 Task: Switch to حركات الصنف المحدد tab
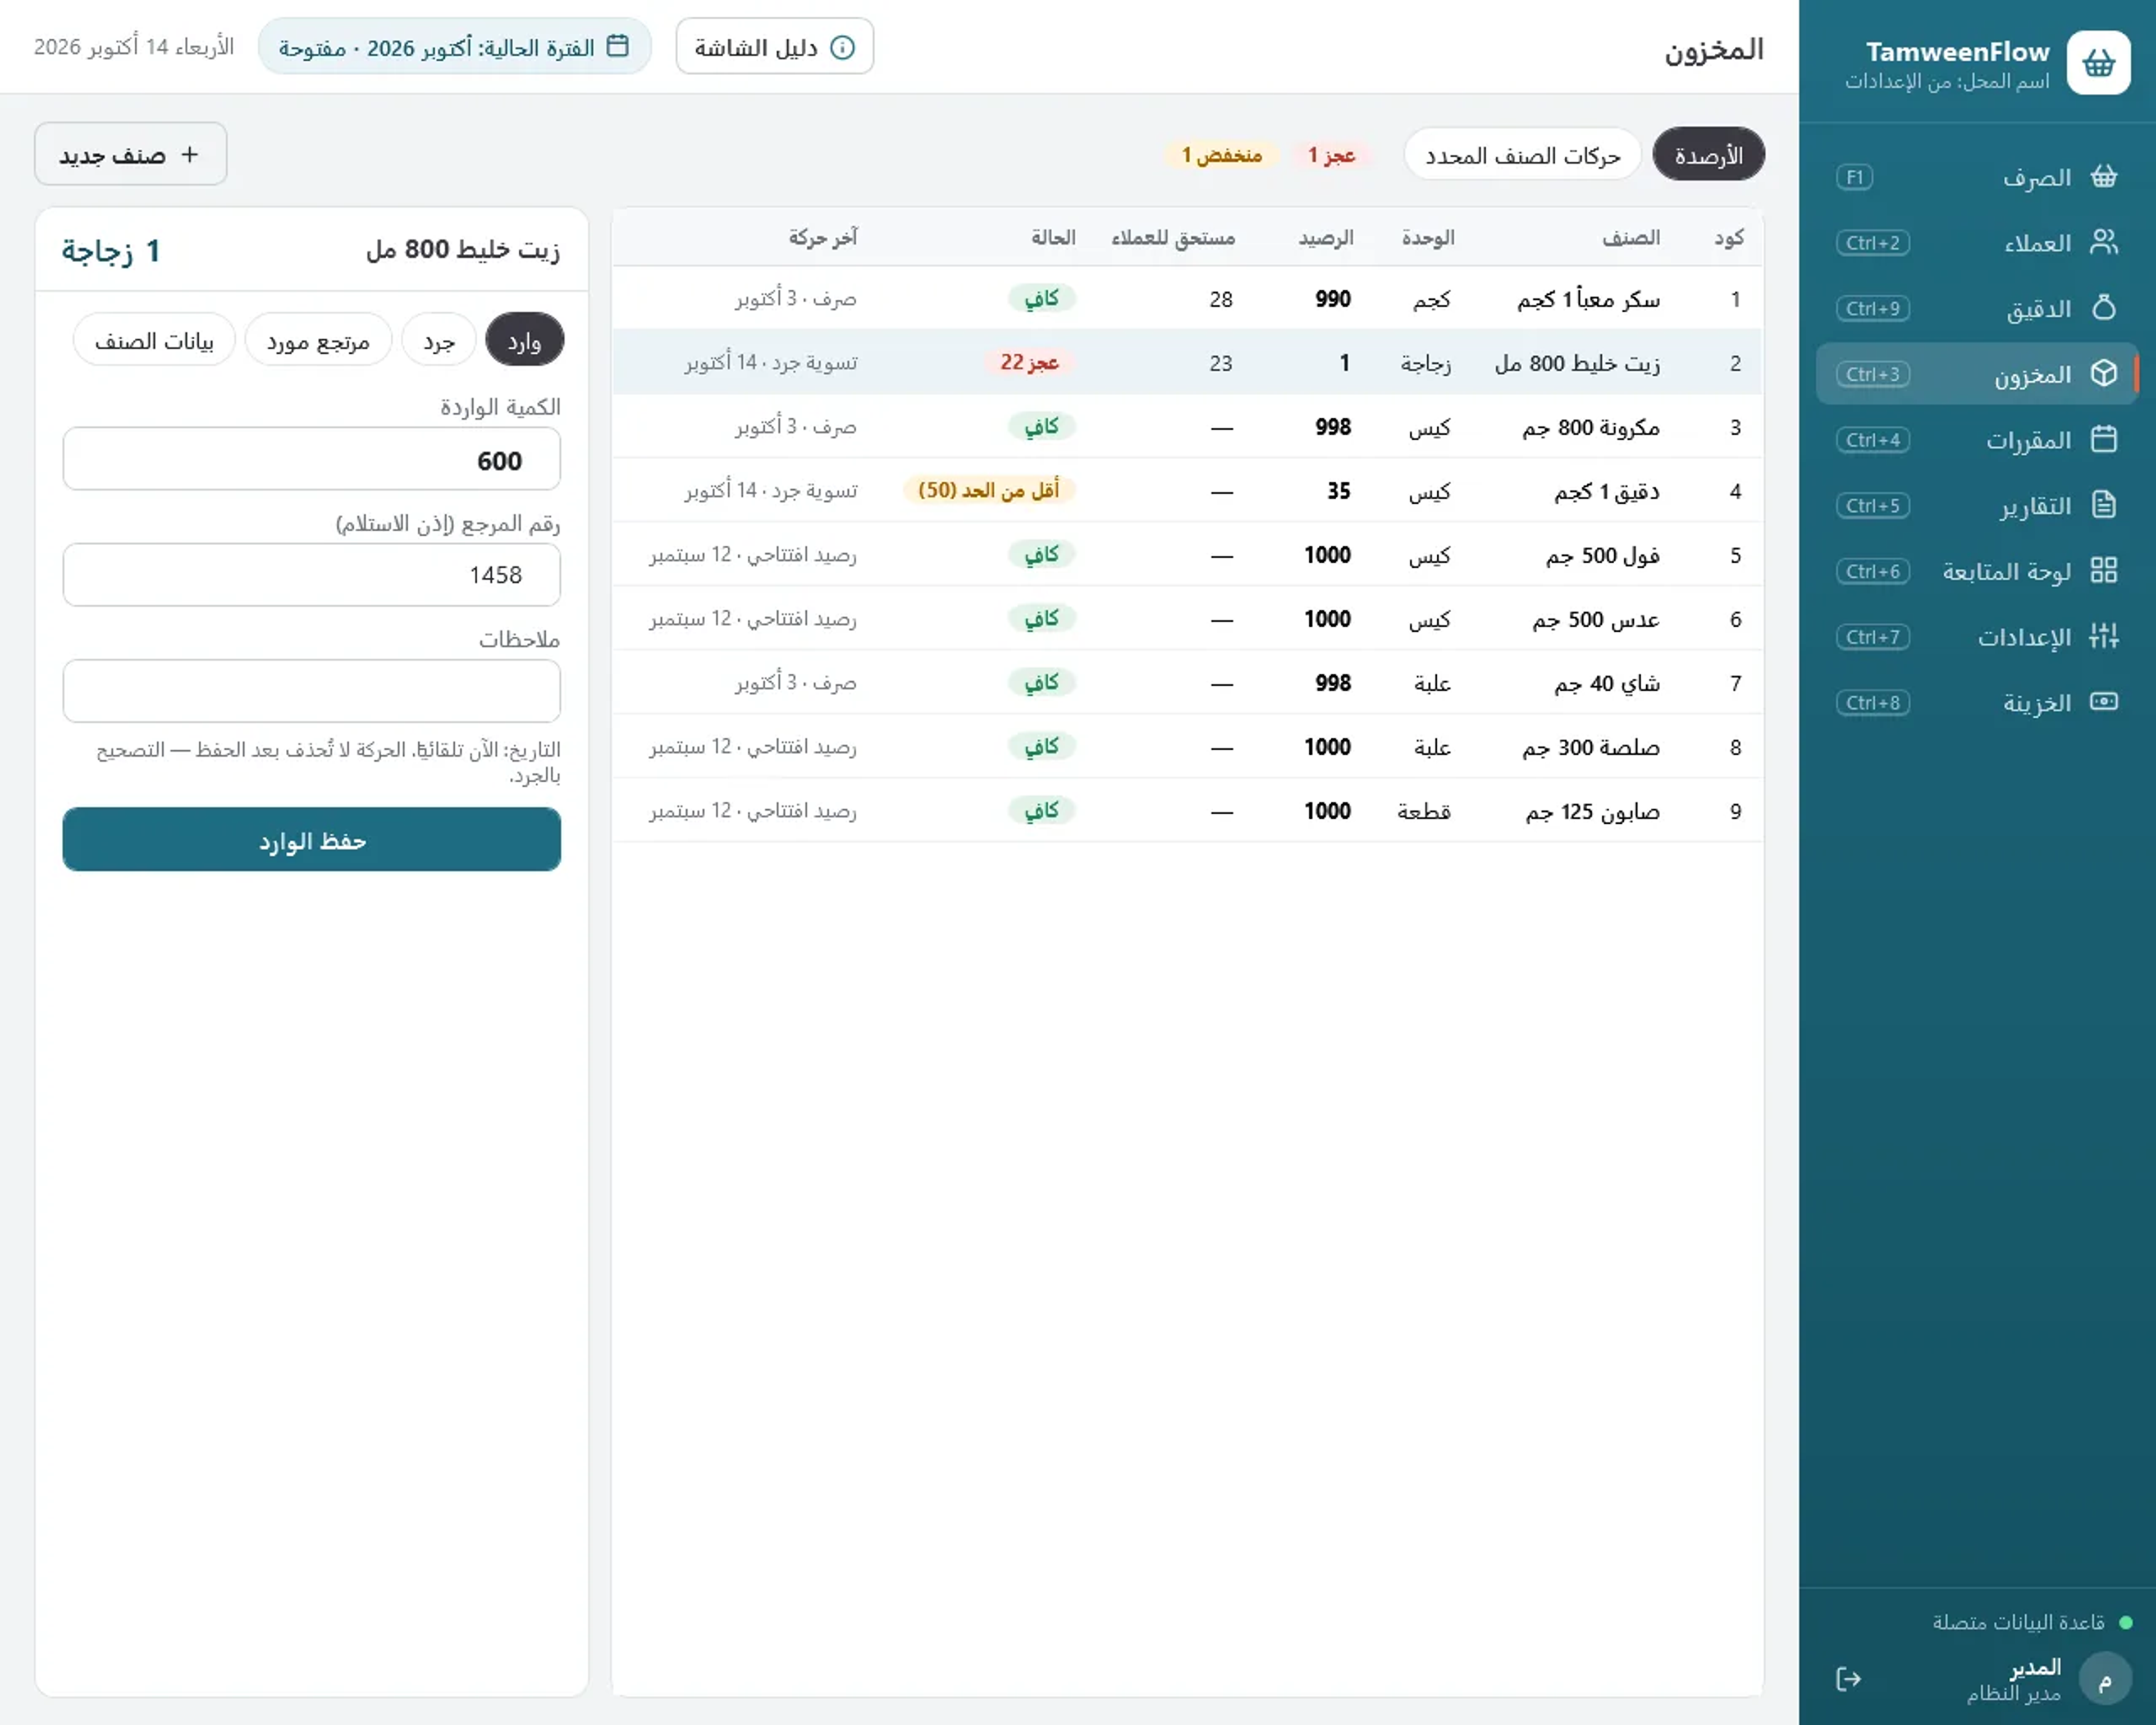click(1522, 155)
